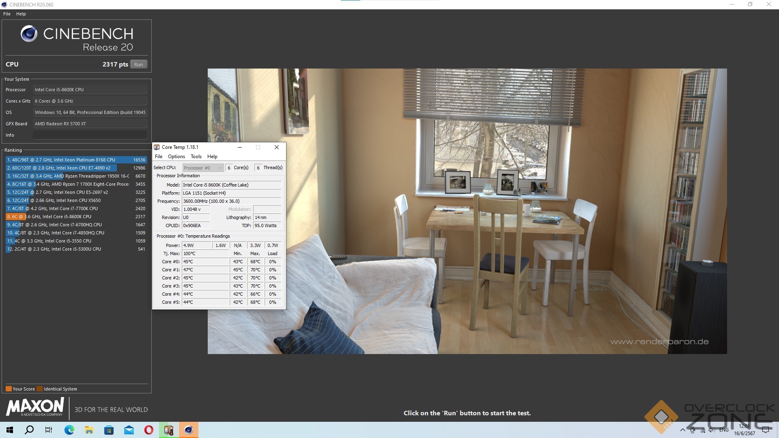Screen dimensions: 779x438
Task: Click the empty Info input field
Action: 90,135
